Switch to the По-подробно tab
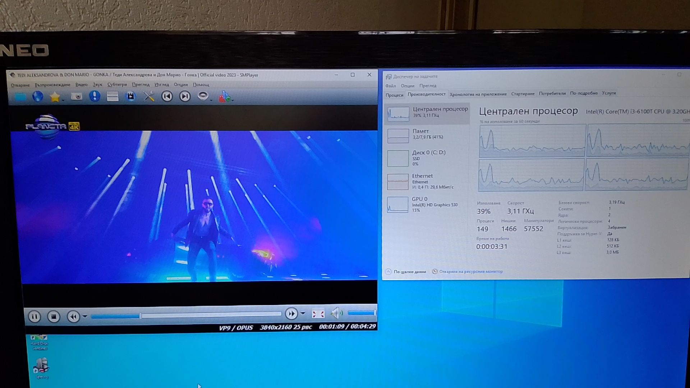 click(584, 93)
